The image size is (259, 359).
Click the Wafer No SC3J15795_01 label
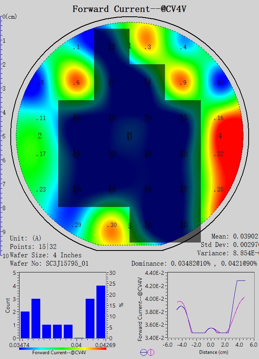coord(49,263)
